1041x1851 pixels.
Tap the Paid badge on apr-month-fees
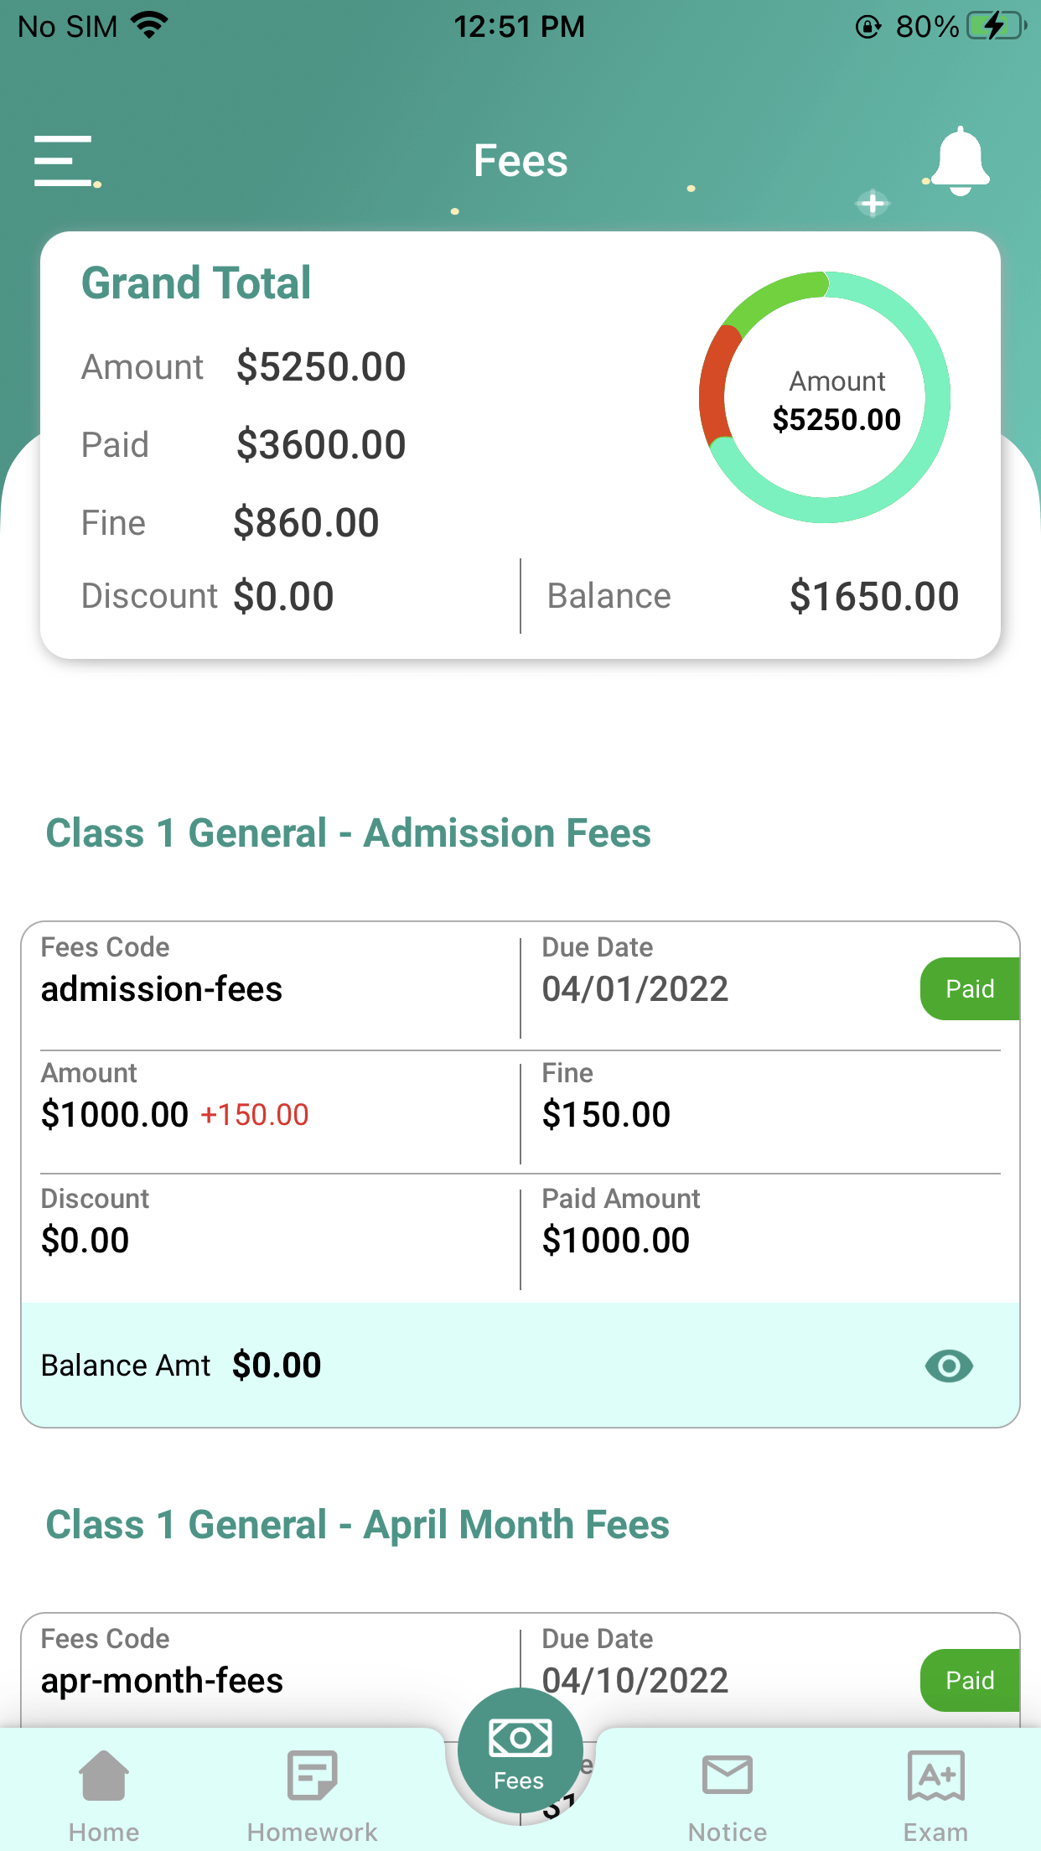[x=970, y=1680]
